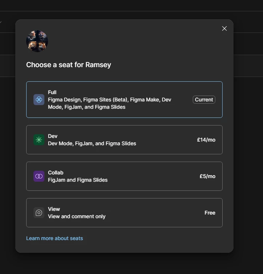263x274 pixels.
Task: Pick the 'Collab' seat title
Action: coord(56,173)
